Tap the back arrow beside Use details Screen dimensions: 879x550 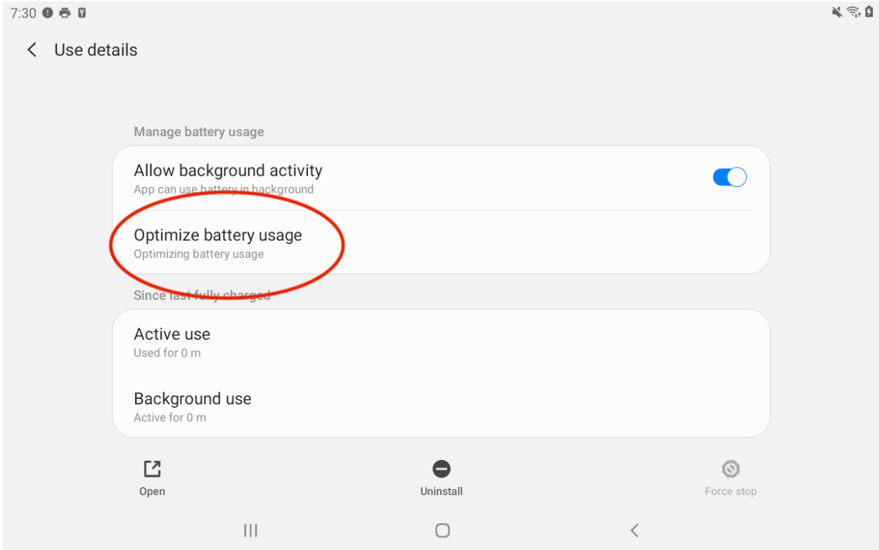[x=32, y=50]
